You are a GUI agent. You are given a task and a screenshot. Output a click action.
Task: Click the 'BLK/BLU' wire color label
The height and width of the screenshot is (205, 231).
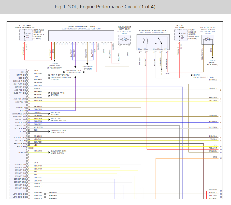(x=38, y=178)
